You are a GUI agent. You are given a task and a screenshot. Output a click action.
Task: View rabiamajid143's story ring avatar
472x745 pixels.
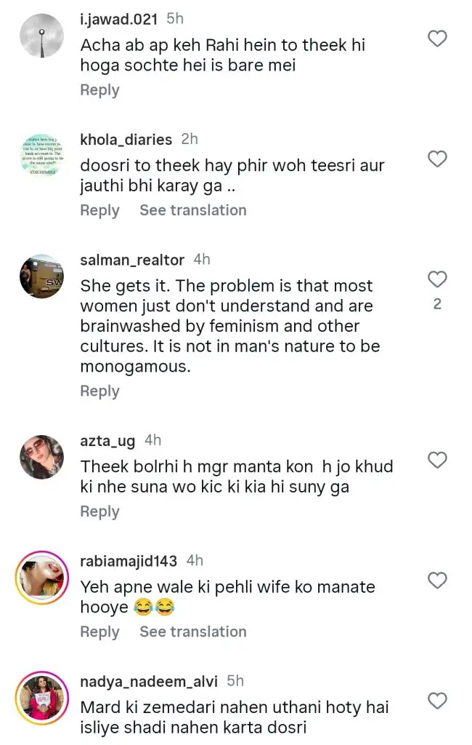[x=41, y=578]
